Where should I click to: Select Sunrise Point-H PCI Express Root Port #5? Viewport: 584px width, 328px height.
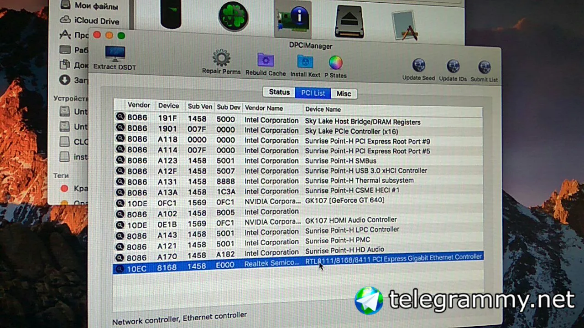(298, 150)
